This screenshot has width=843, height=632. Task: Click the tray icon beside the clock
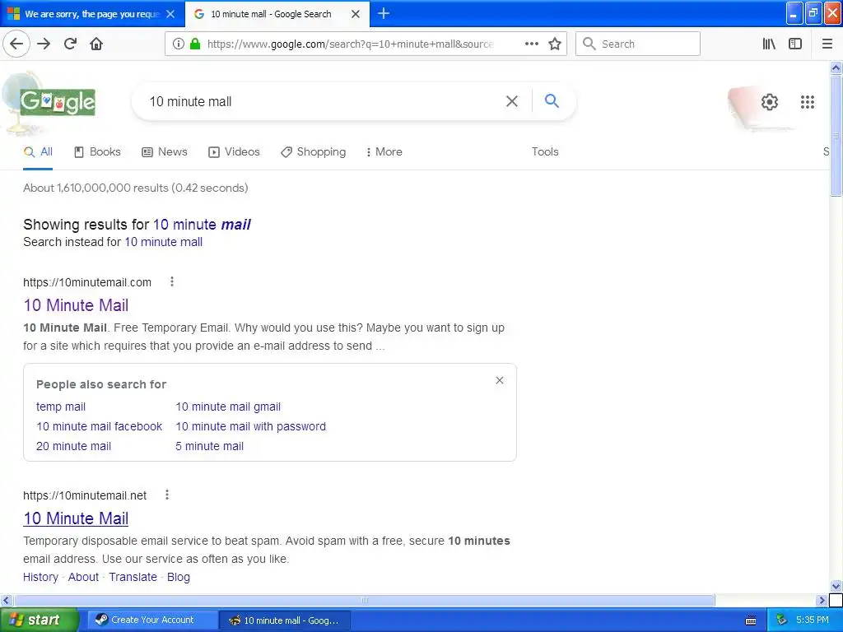782,620
